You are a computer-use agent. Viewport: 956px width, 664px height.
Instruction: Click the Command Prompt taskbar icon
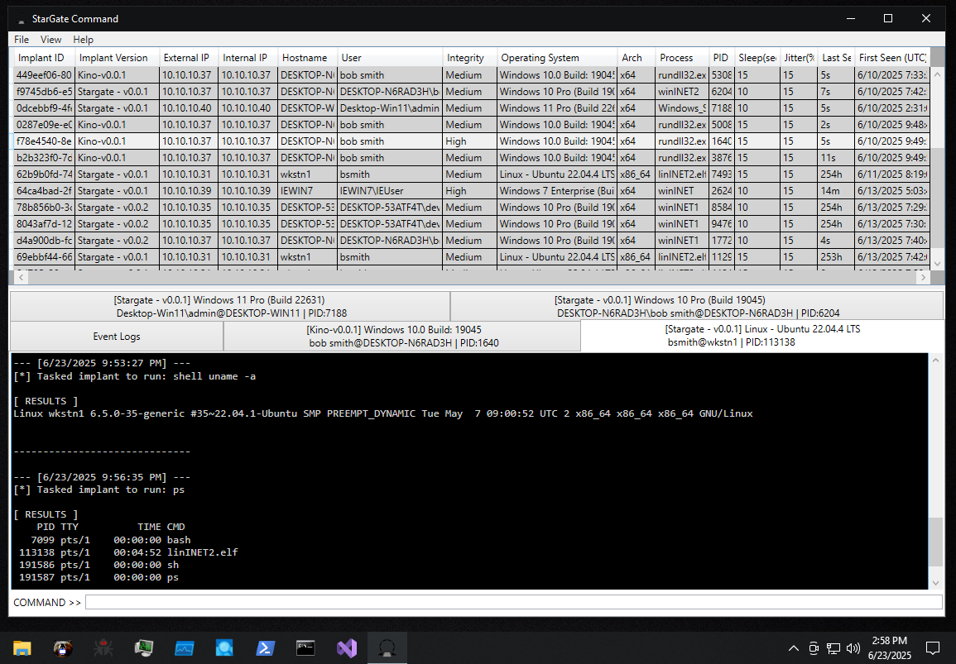pos(305,648)
